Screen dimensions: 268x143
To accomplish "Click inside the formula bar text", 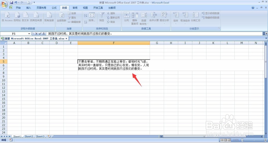I will point(155,34).
